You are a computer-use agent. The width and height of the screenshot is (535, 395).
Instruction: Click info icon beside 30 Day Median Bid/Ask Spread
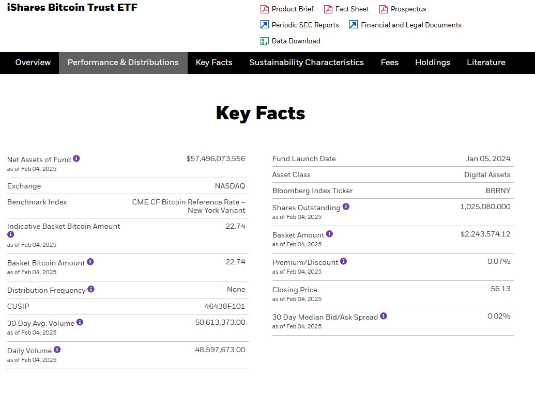point(384,316)
